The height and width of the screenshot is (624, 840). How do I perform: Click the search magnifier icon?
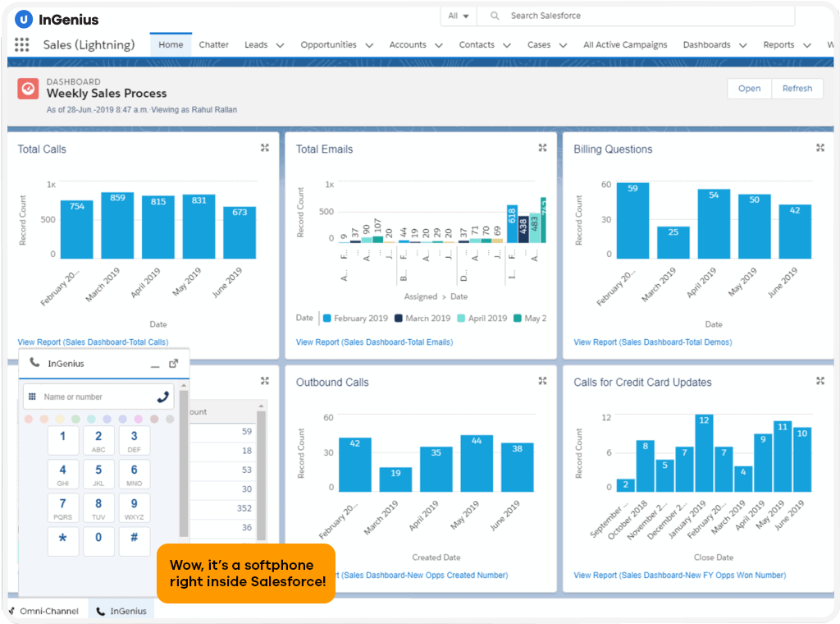[x=495, y=16]
